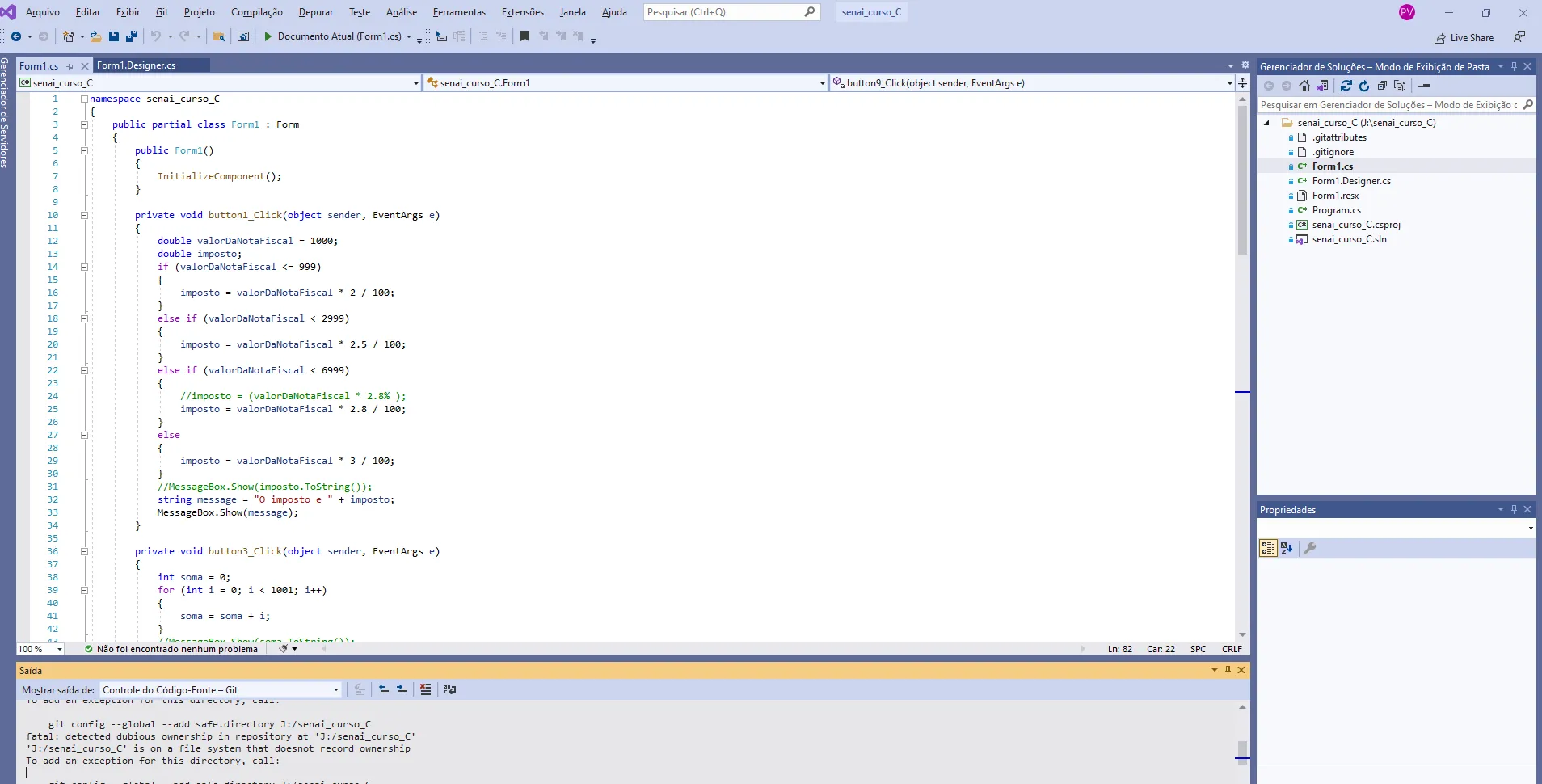This screenshot has height=784, width=1542.
Task: Open the Depurar menu
Action: tap(315, 11)
